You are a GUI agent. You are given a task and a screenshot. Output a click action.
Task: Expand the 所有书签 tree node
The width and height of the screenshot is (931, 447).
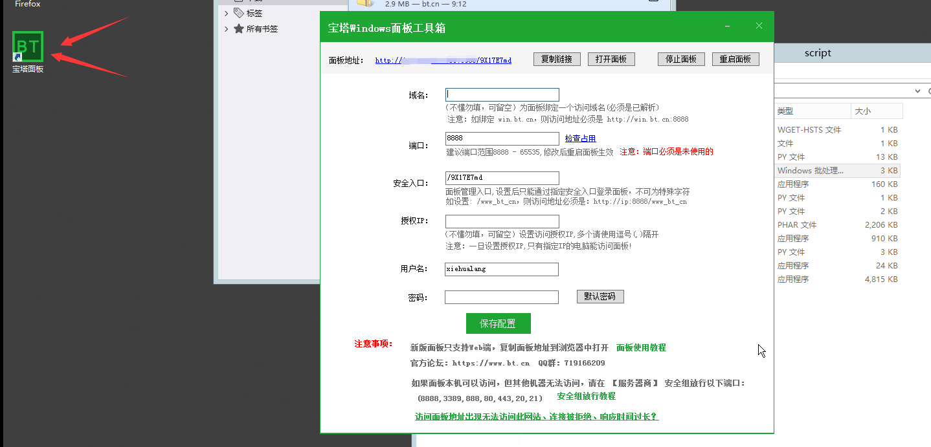(226, 28)
